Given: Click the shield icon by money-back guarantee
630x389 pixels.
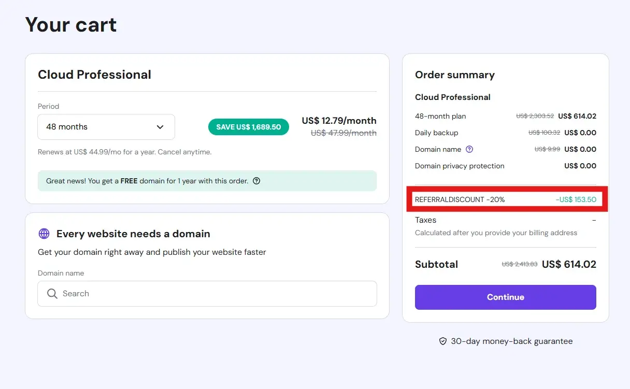Looking at the screenshot, I should coord(442,341).
